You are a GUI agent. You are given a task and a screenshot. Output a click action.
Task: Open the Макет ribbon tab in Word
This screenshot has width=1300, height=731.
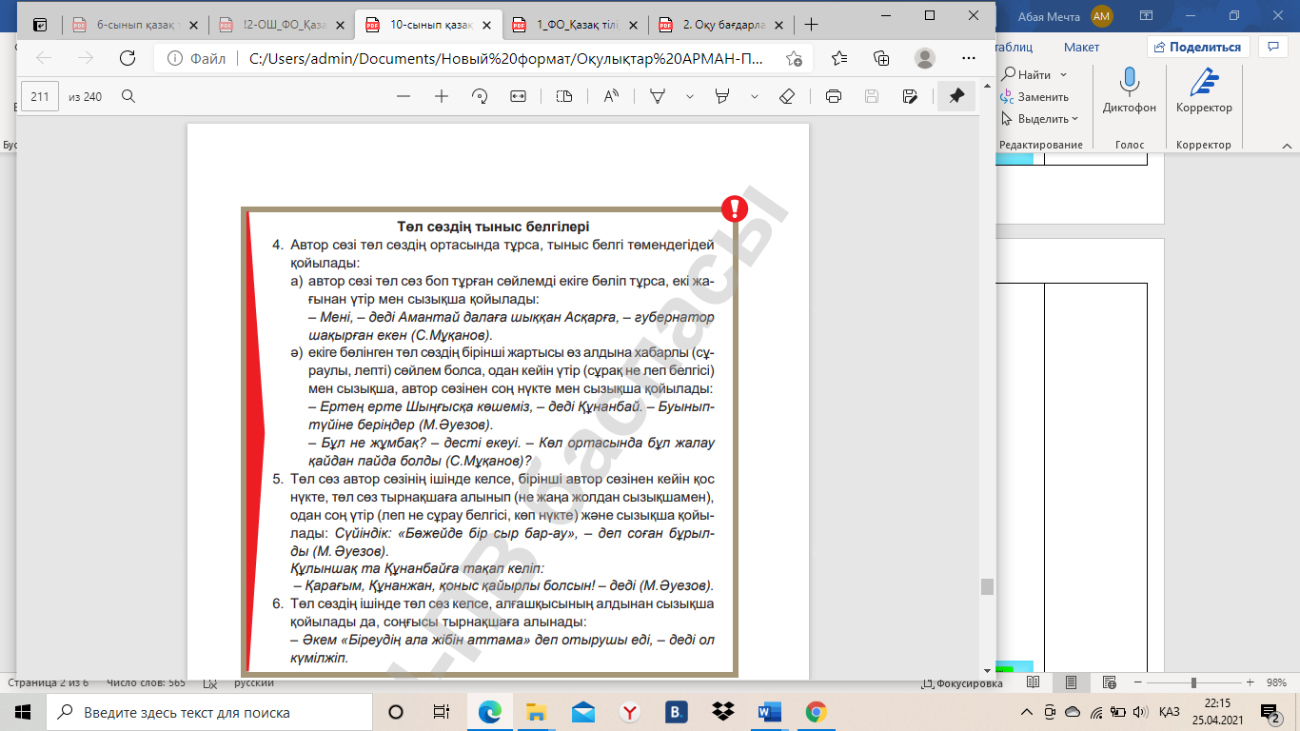[x=1081, y=47]
